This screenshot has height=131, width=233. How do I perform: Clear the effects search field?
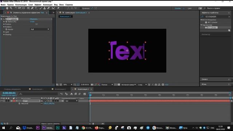point(229,17)
